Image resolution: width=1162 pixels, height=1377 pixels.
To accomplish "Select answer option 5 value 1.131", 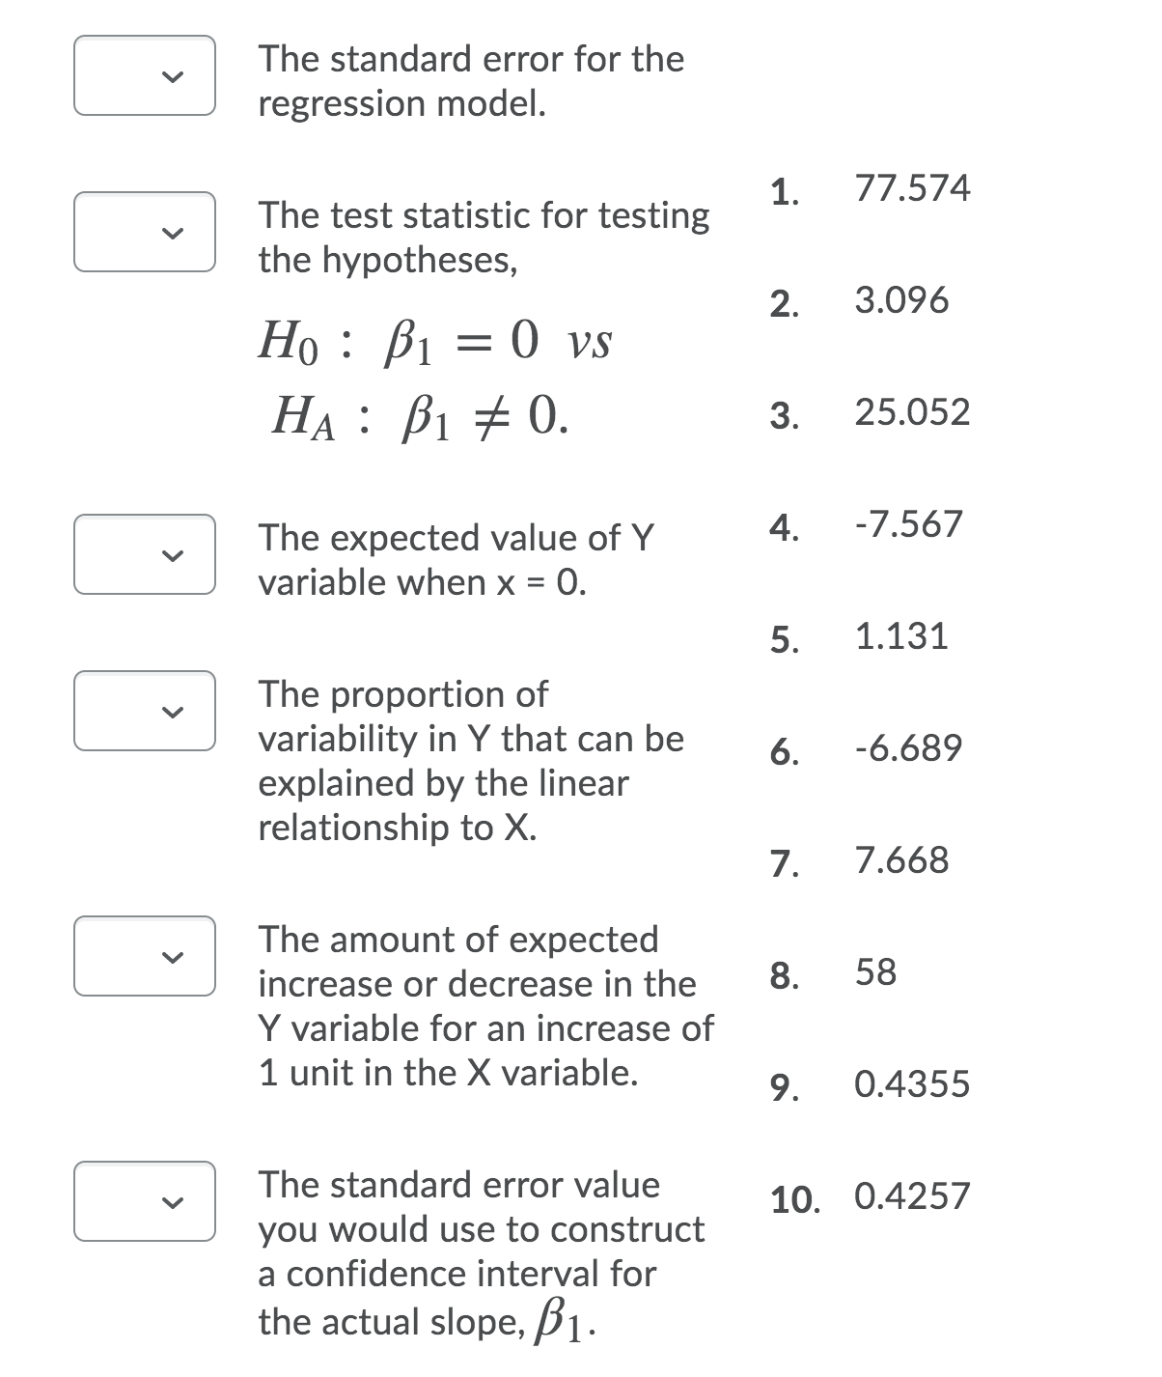I will coord(901,636).
